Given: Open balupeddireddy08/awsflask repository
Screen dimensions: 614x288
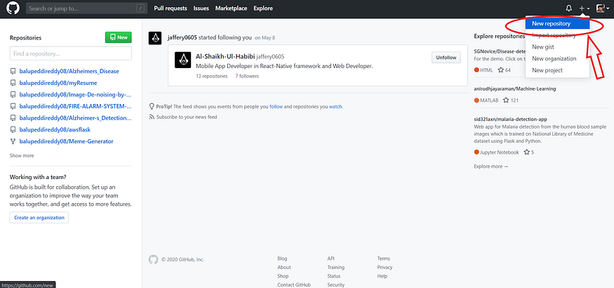Looking at the screenshot, I should click(55, 129).
